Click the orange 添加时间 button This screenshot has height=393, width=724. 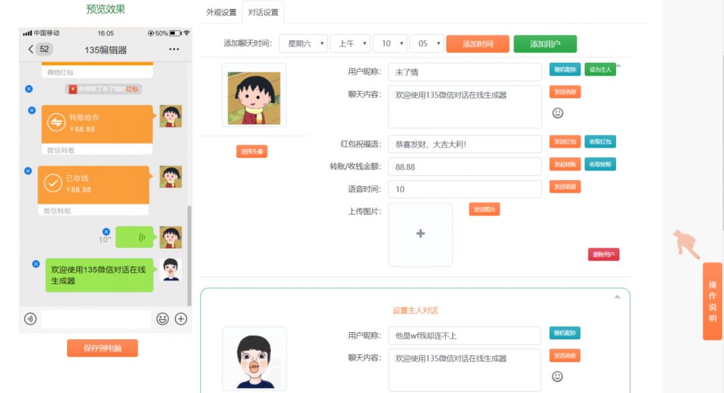coord(477,44)
